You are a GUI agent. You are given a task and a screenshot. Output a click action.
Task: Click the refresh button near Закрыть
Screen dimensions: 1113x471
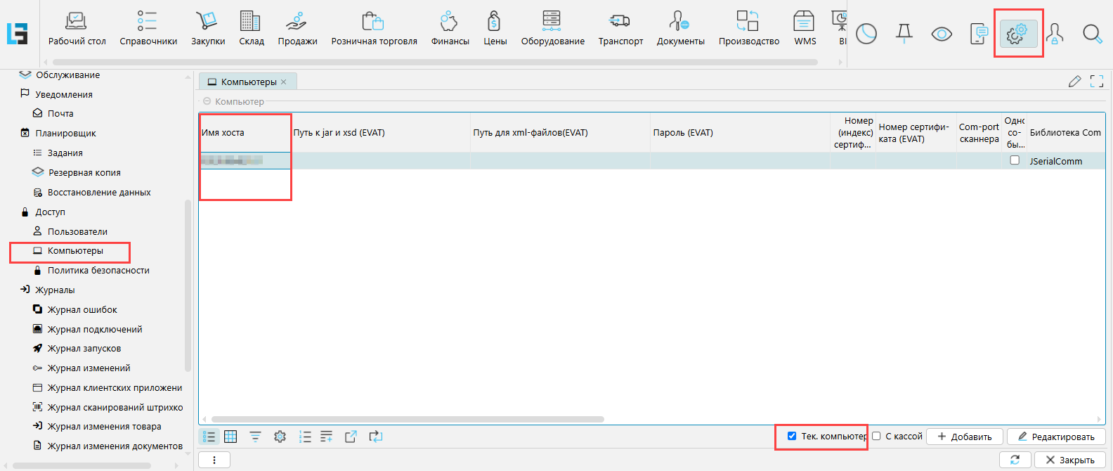[x=1015, y=460]
